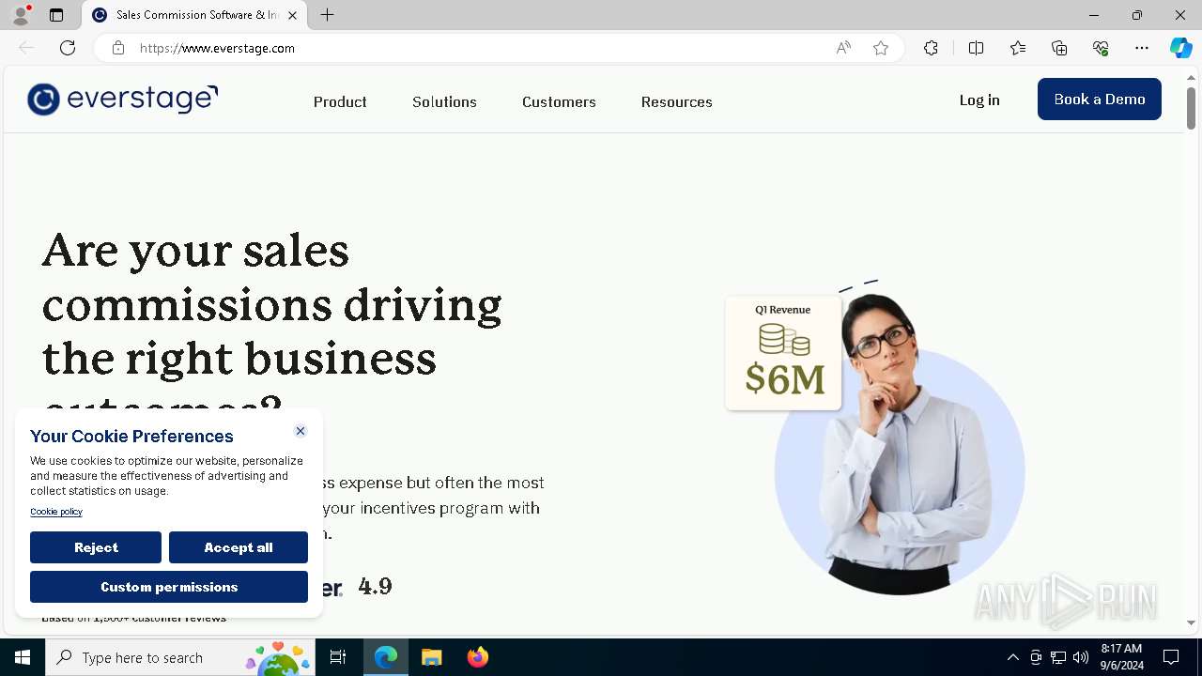Screen dimensions: 1202x676
Task: Click the page vertical scrollbar thumb
Action: (x=1191, y=108)
